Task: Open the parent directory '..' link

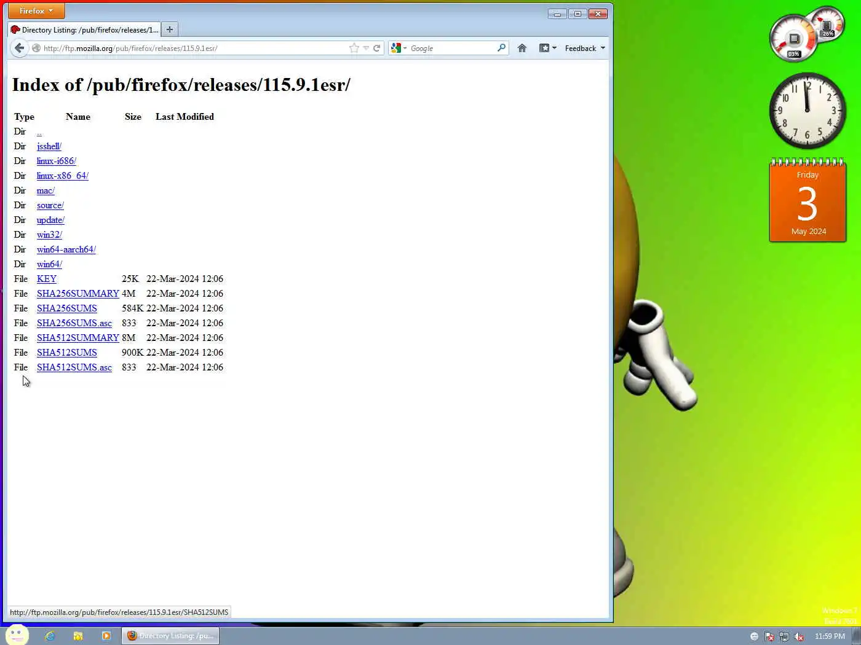Action: point(39,131)
